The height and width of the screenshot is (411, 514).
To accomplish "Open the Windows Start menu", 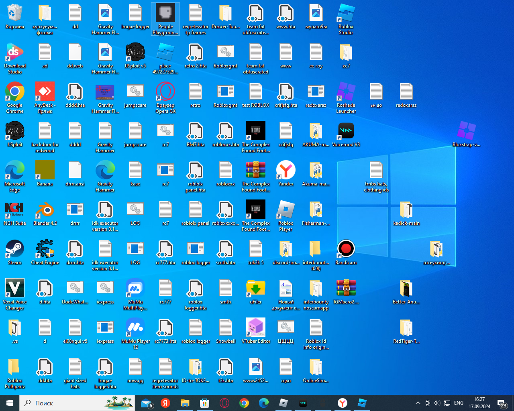I will tap(10, 403).
